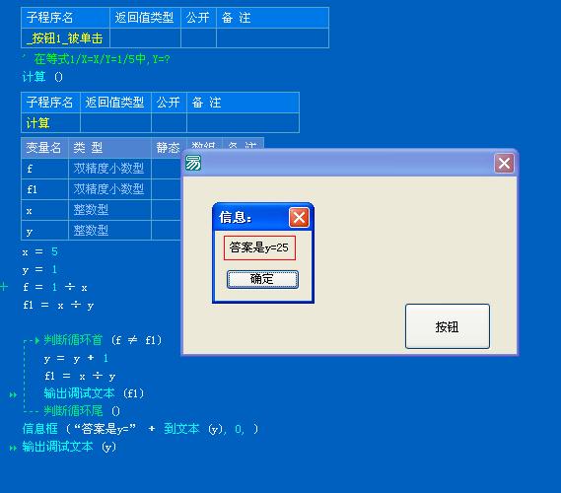
Task: Click the 静态 column header
Action: tap(168, 148)
